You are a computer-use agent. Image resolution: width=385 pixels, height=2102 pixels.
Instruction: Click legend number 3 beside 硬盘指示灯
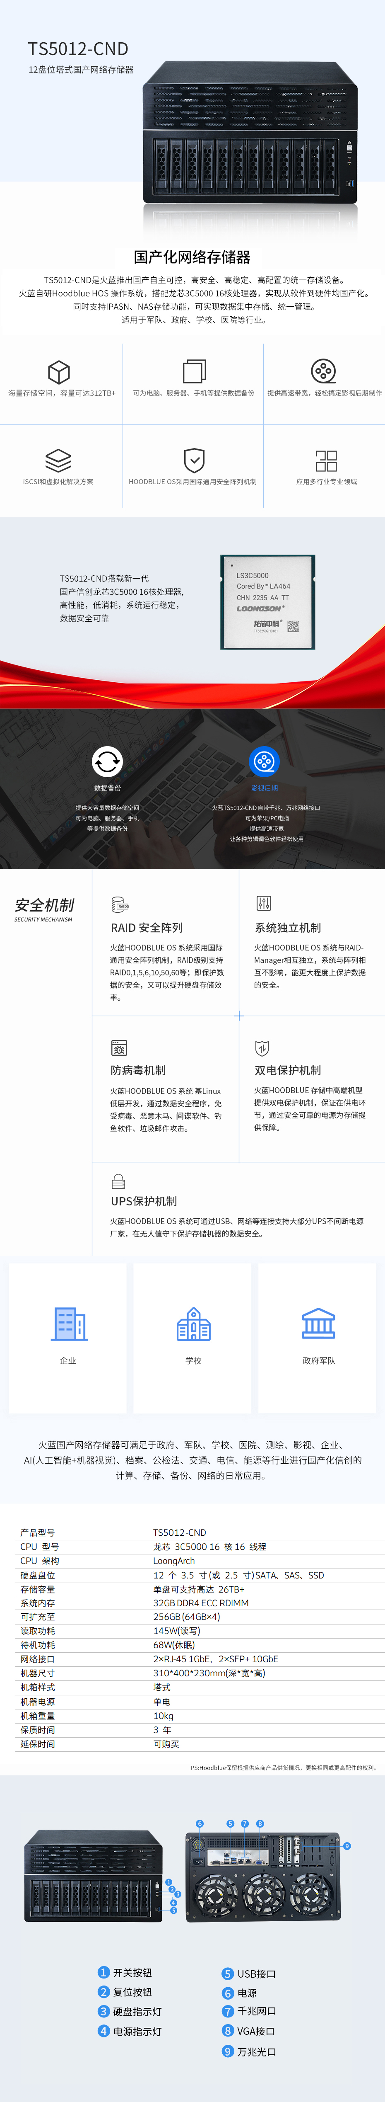[103, 2011]
